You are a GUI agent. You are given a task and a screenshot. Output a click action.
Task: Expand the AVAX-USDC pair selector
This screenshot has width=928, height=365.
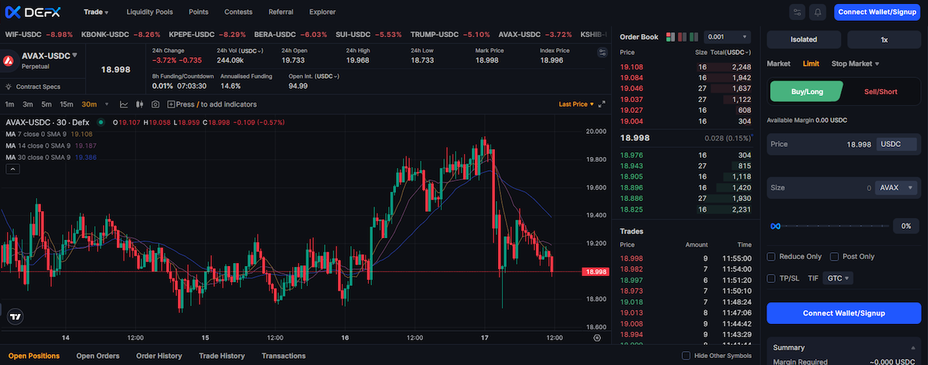pos(50,56)
